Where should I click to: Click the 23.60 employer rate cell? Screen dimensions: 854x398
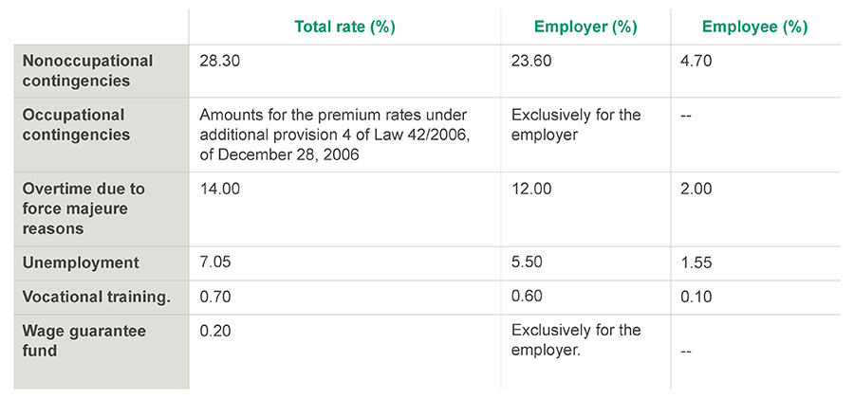[531, 61]
